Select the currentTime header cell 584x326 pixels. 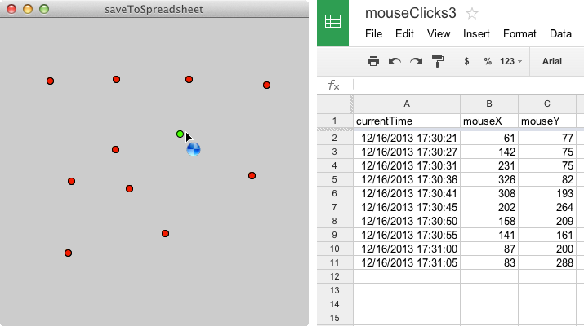pos(407,121)
